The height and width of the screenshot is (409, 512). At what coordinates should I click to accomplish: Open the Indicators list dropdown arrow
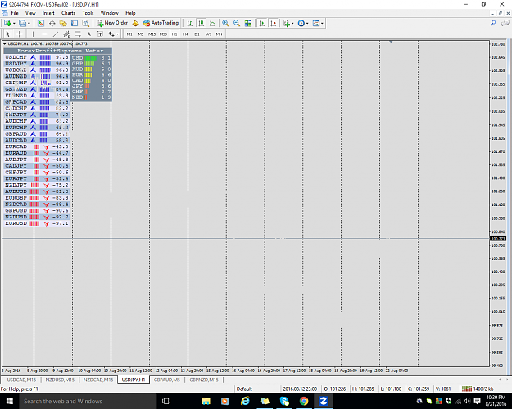tap(292, 23)
